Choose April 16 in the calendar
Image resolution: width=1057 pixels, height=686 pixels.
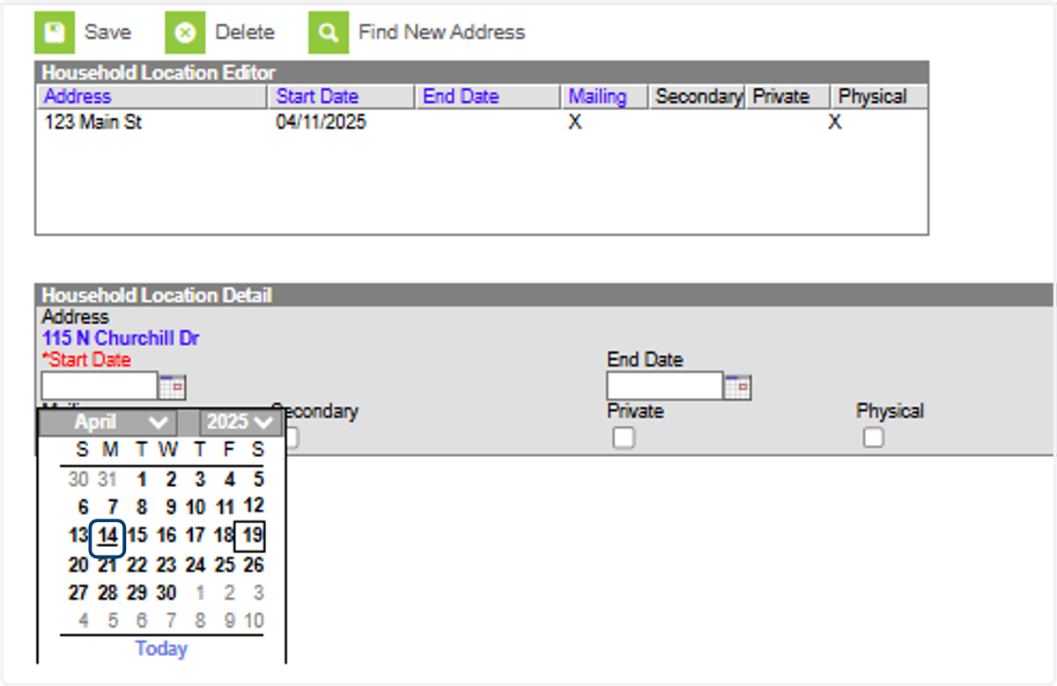point(167,535)
